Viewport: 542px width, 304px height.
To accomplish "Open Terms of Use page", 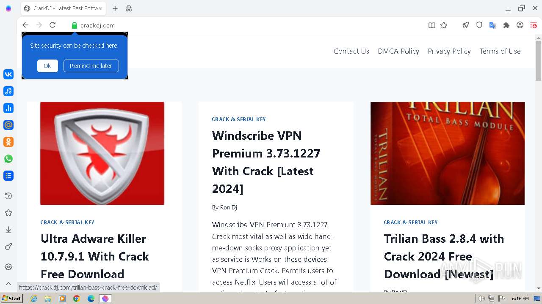I will (500, 51).
